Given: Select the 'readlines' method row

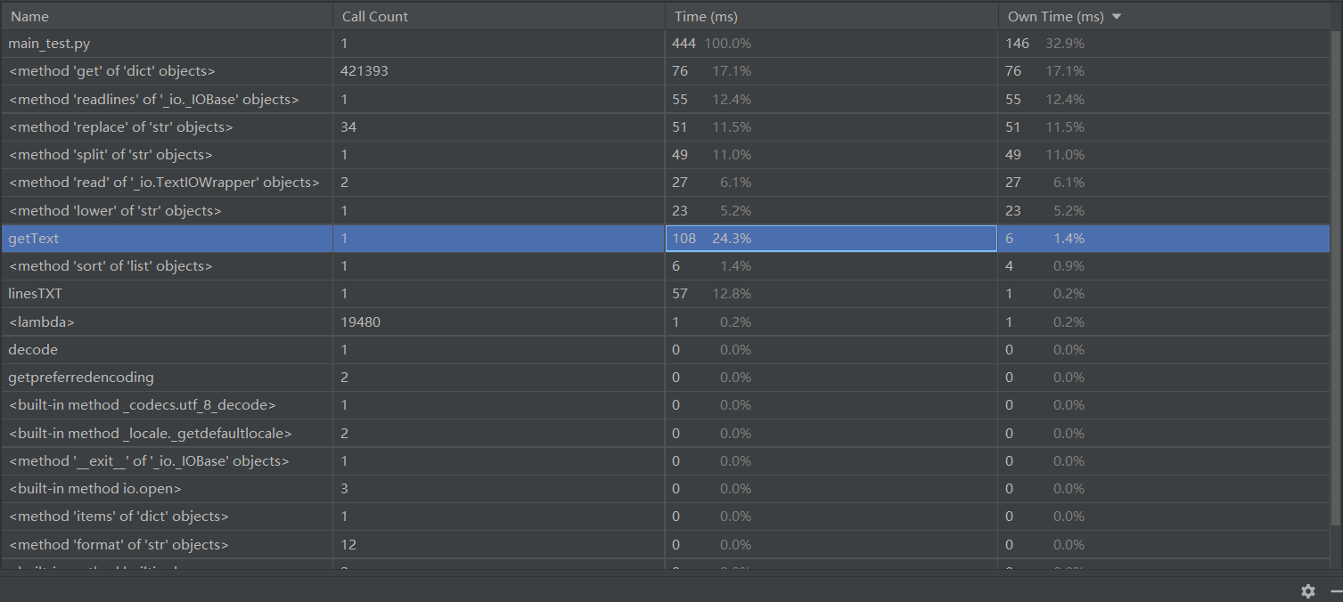Looking at the screenshot, I should tap(666, 99).
